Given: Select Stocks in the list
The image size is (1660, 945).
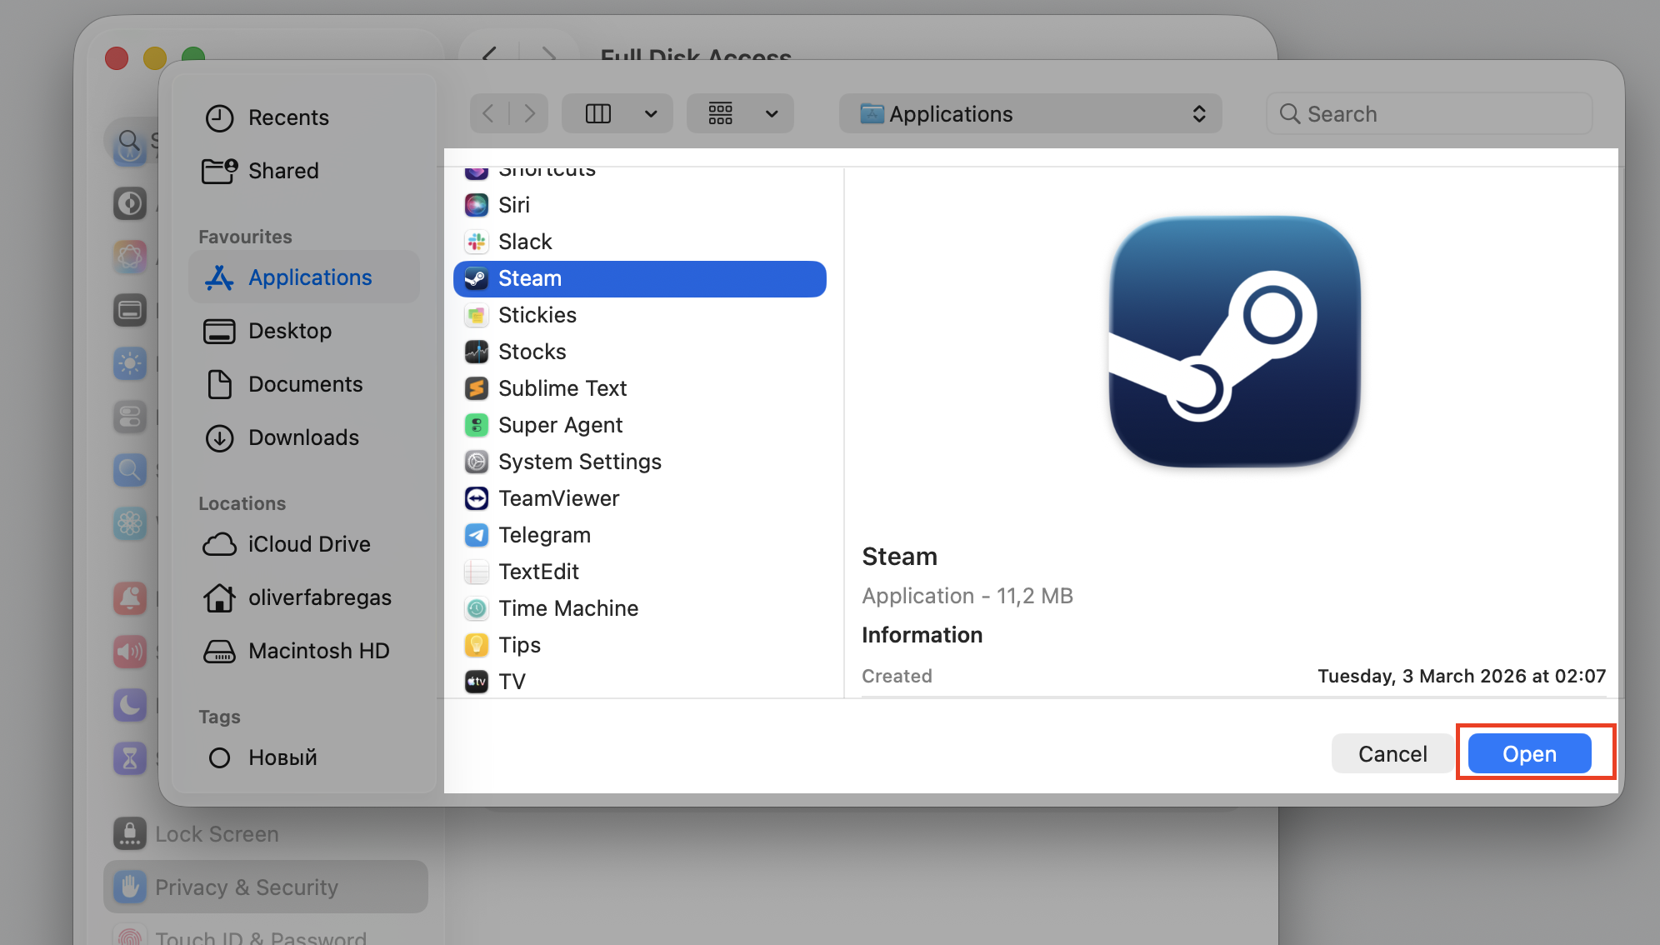Looking at the screenshot, I should pos(640,352).
